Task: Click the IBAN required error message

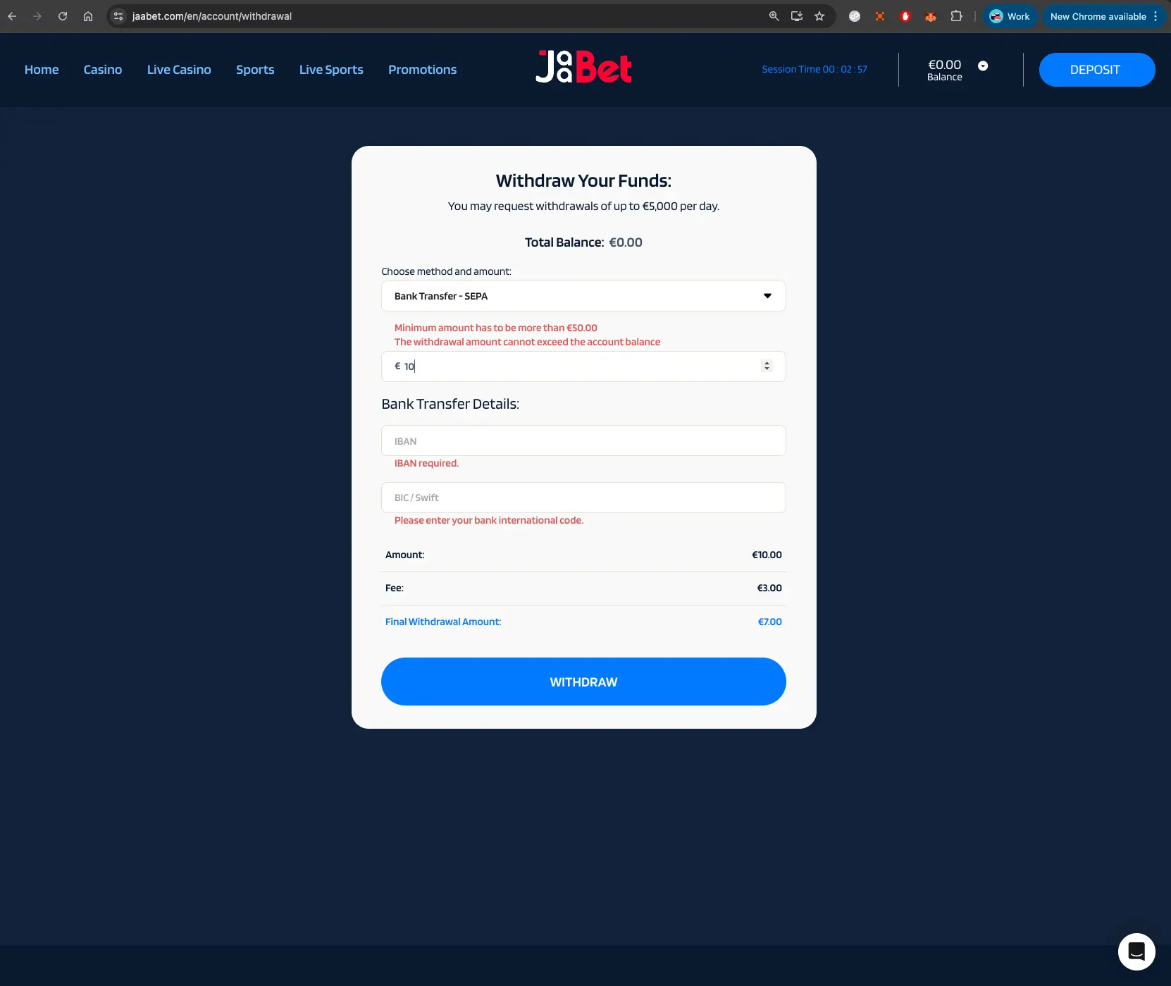Action: click(x=426, y=463)
